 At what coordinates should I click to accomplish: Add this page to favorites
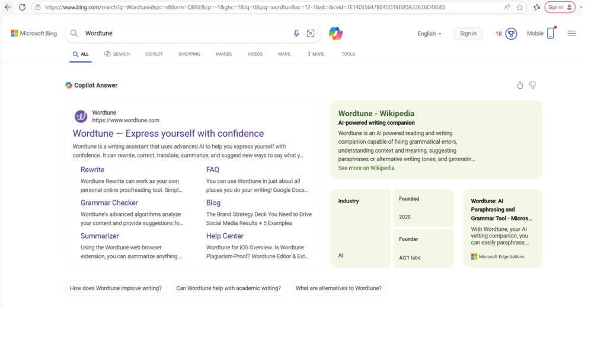point(519,7)
